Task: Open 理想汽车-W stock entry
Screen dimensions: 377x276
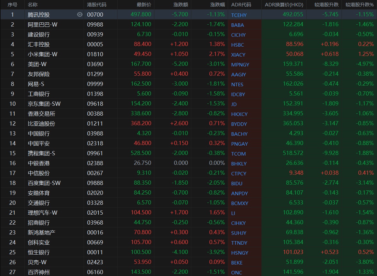Action: click(x=43, y=212)
